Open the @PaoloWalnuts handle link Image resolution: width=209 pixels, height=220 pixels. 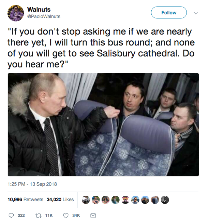point(44,16)
